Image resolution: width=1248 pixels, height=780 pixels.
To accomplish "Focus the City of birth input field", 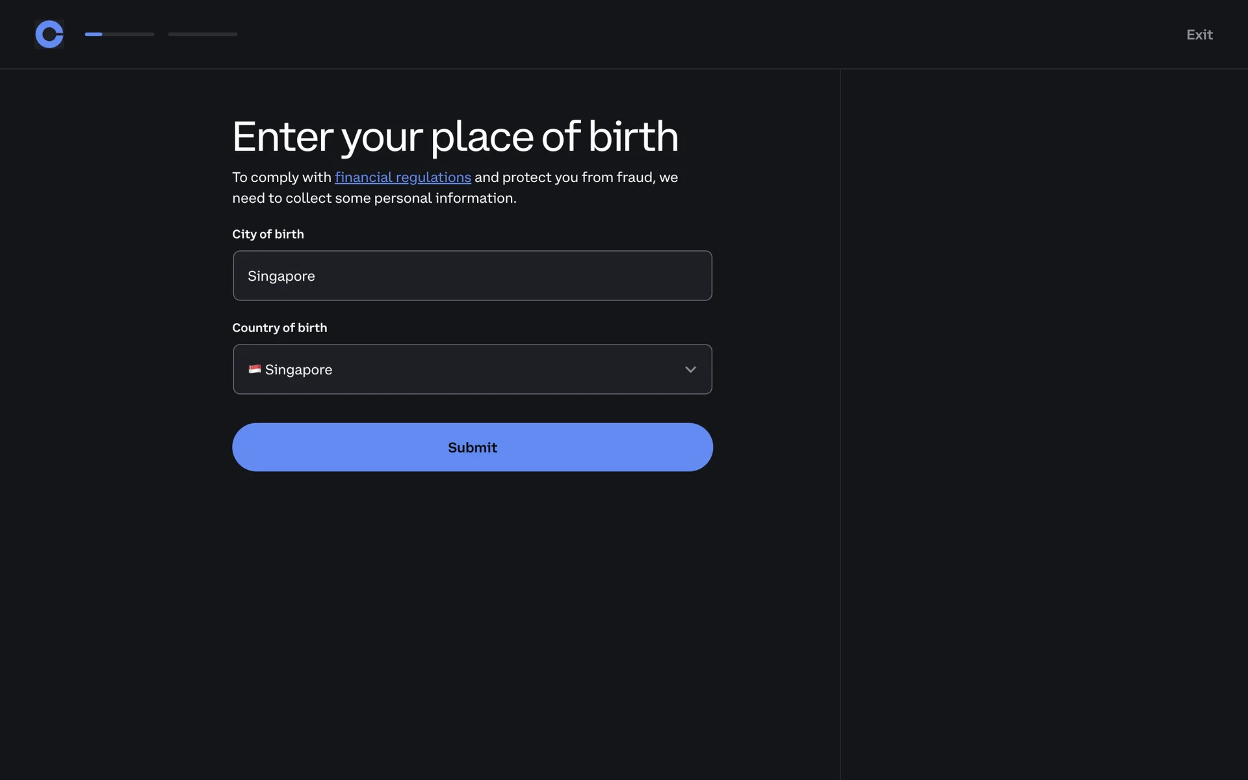I will pyautogui.click(x=472, y=276).
